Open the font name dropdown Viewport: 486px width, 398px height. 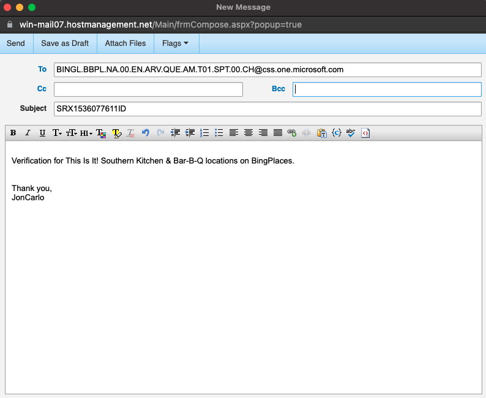click(x=57, y=133)
